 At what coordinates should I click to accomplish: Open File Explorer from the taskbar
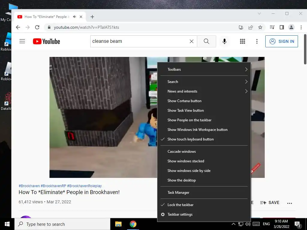118,224
